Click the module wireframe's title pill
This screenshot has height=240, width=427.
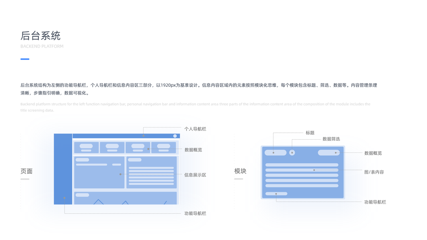(x=276, y=153)
